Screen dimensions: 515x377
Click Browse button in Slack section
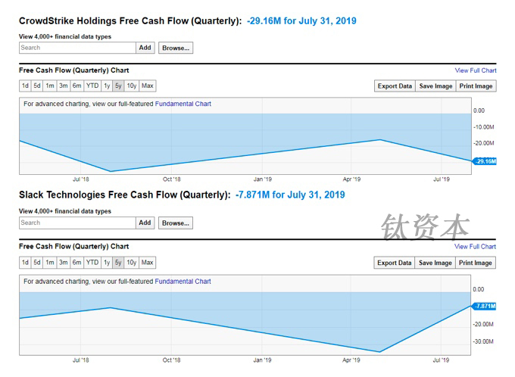[x=176, y=223]
